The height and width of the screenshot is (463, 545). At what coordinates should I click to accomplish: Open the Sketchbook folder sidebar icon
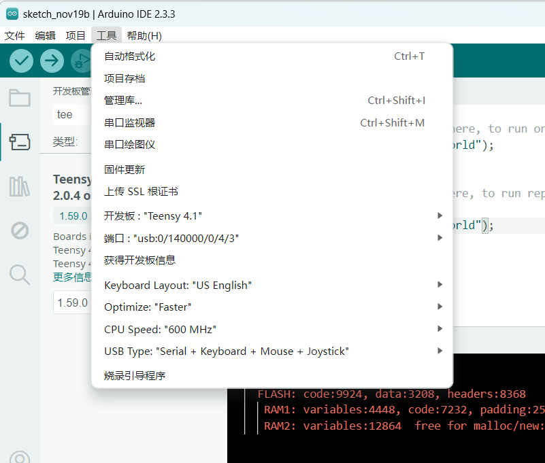20,98
